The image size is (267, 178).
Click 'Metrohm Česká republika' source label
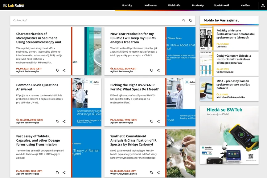pyautogui.click(x=231, y=97)
